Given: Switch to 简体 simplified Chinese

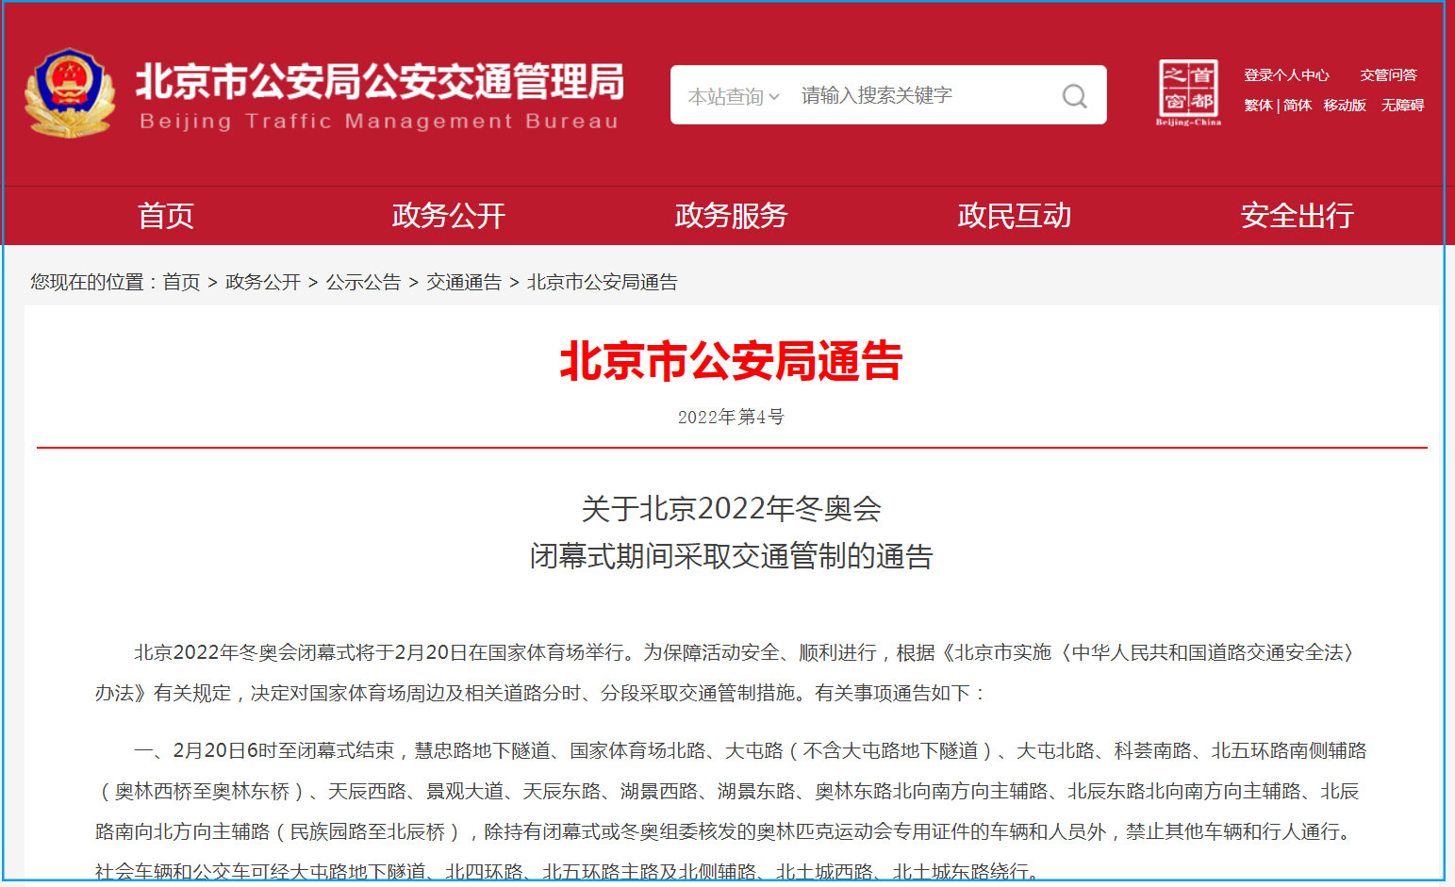Looking at the screenshot, I should click(1298, 106).
